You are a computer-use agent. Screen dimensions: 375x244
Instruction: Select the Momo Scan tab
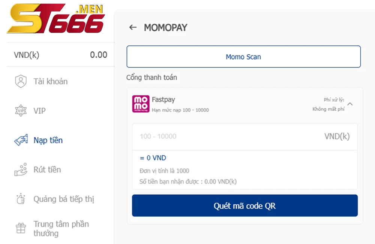243,57
